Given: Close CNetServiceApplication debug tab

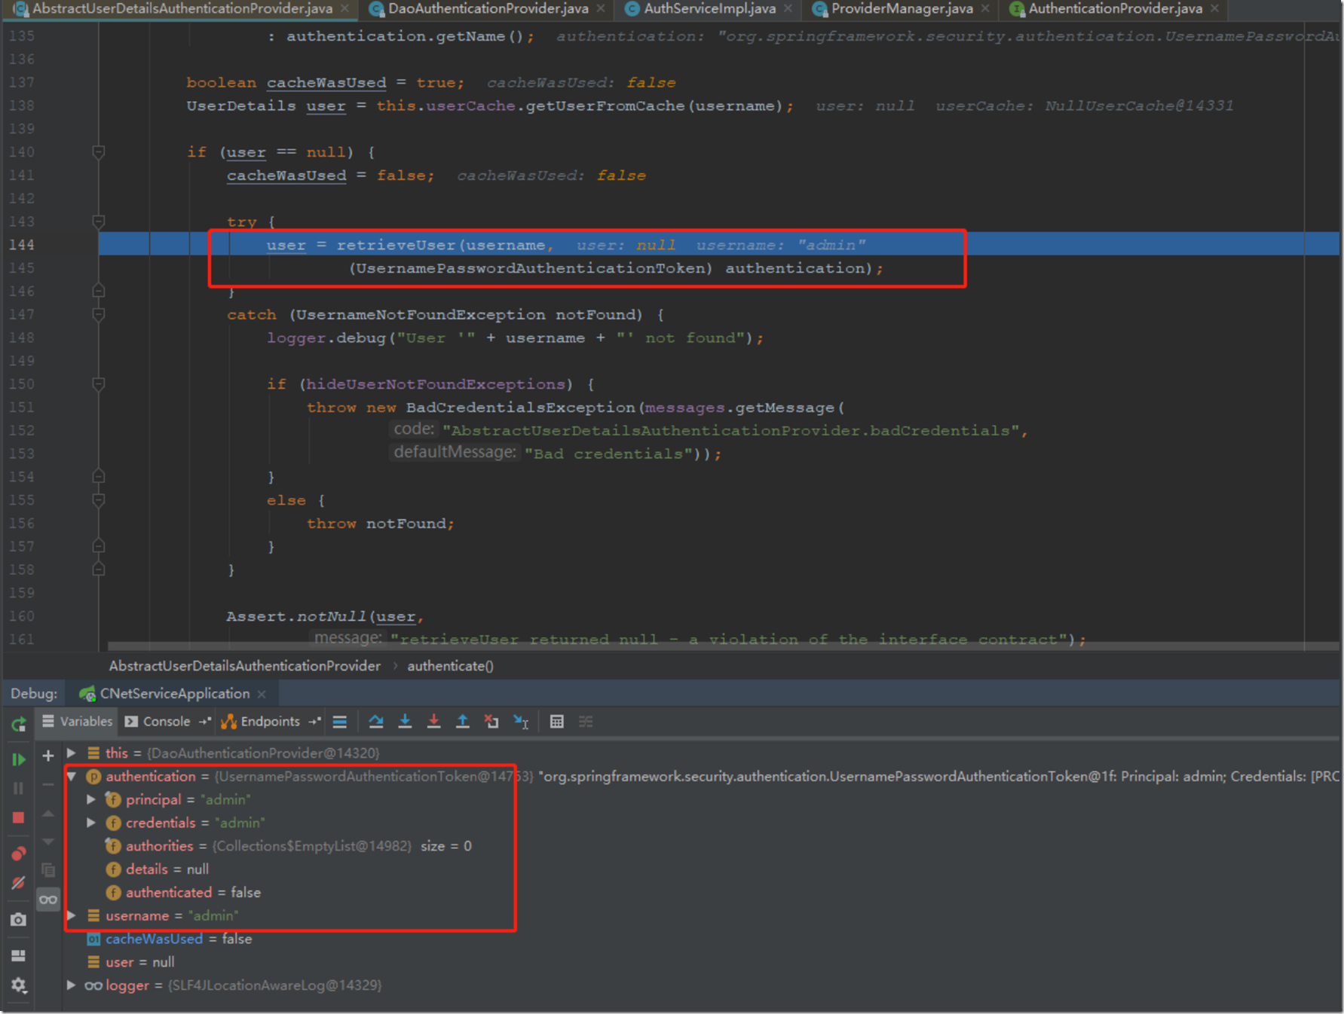Looking at the screenshot, I should pos(262,694).
